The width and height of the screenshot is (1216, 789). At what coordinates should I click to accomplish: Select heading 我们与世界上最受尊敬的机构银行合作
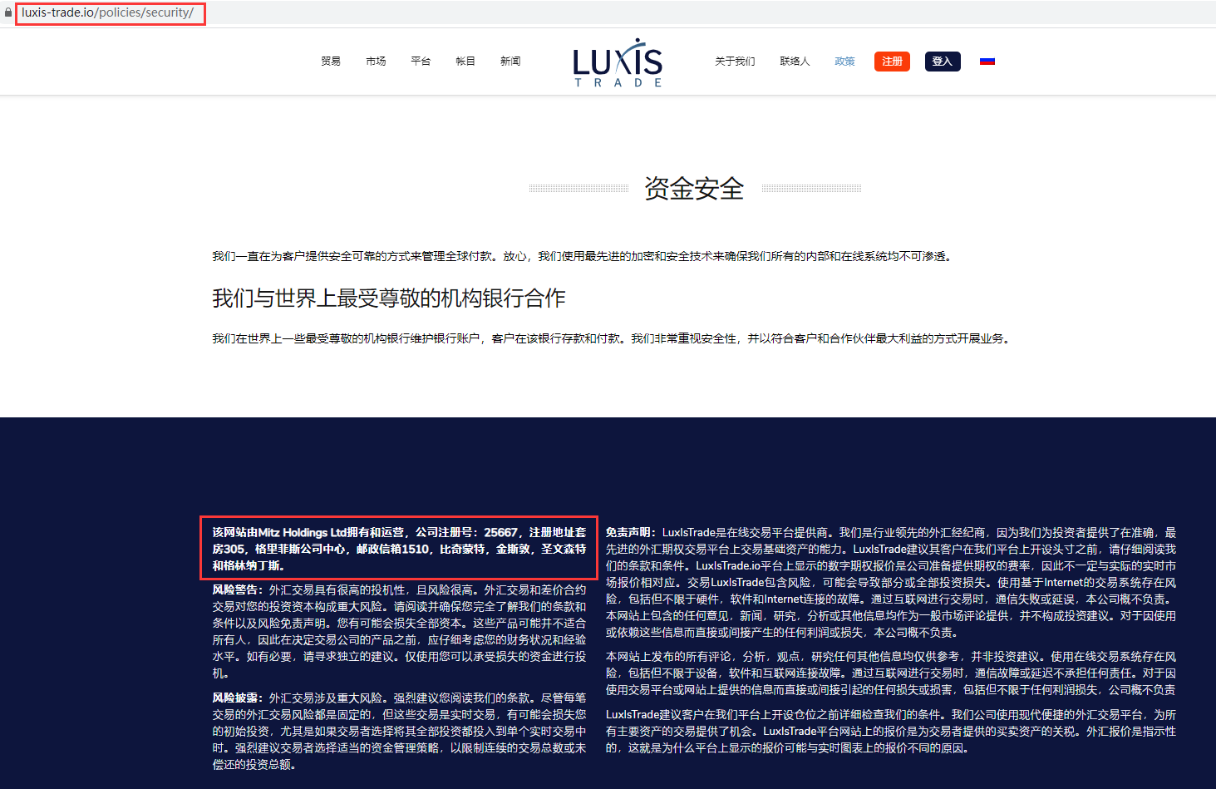pyautogui.click(x=389, y=298)
